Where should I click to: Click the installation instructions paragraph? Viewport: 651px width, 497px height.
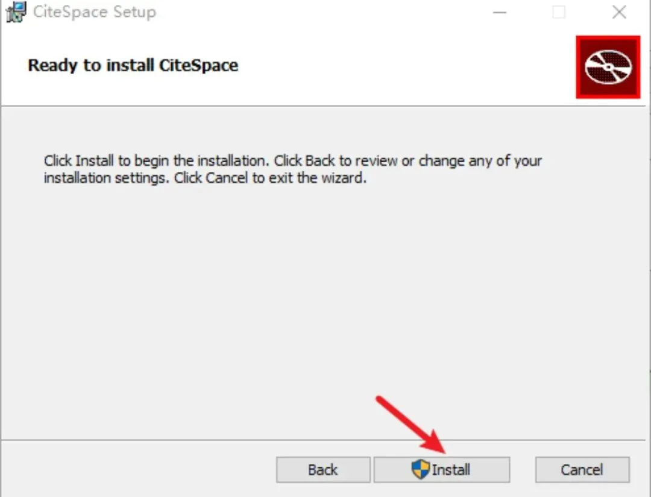pos(293,169)
